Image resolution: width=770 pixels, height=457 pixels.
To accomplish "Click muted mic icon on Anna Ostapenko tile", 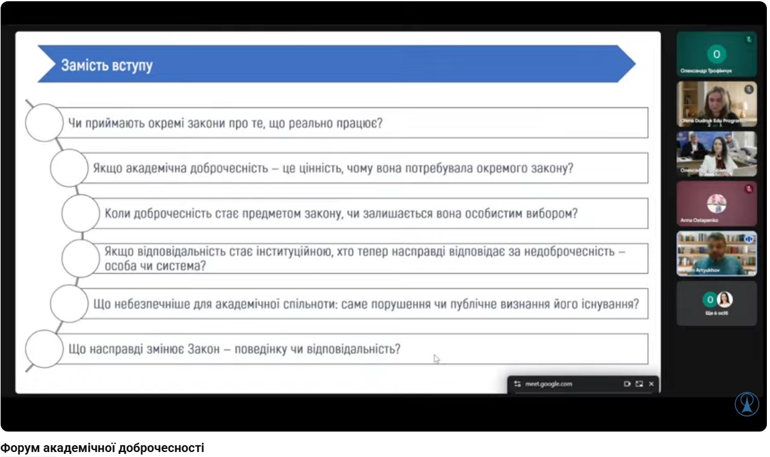I will (749, 189).
